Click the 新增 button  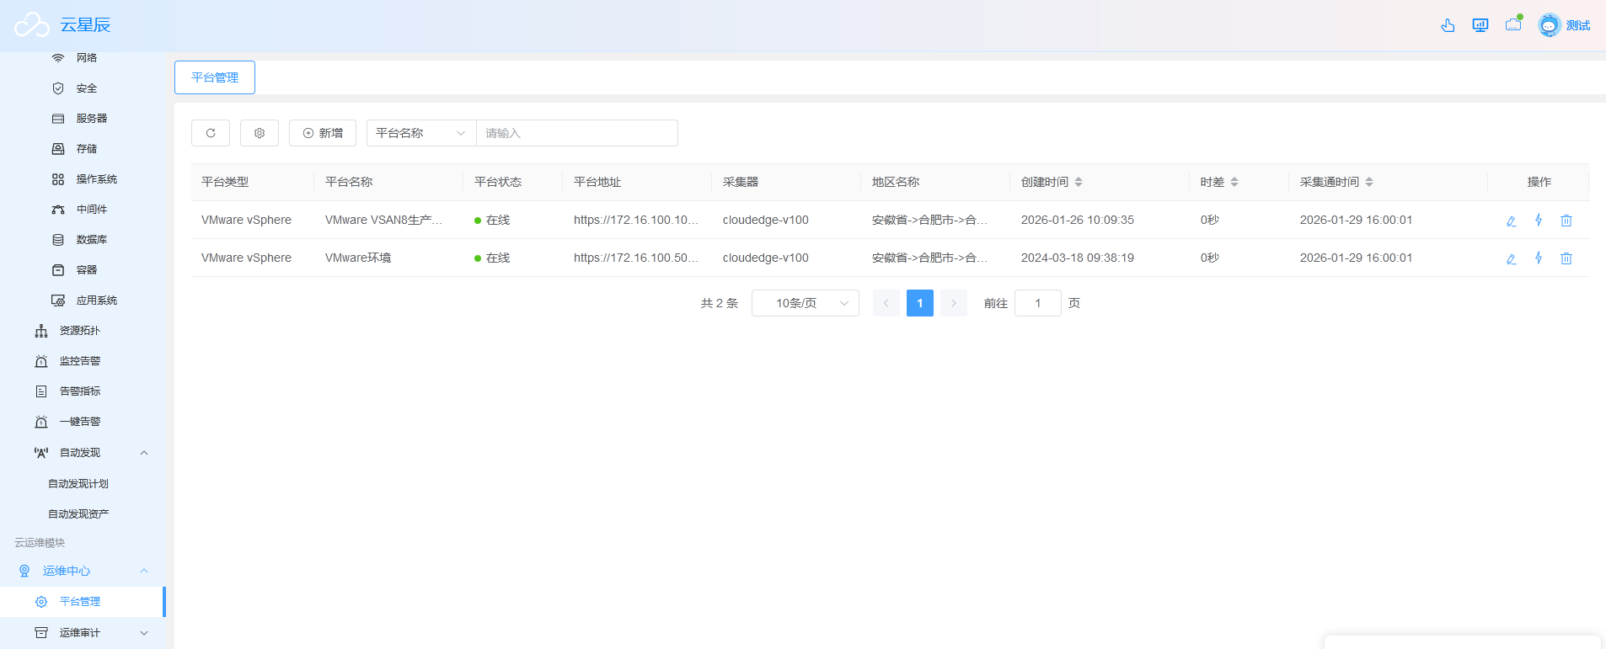tap(323, 133)
